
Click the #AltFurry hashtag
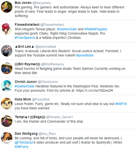22,147
